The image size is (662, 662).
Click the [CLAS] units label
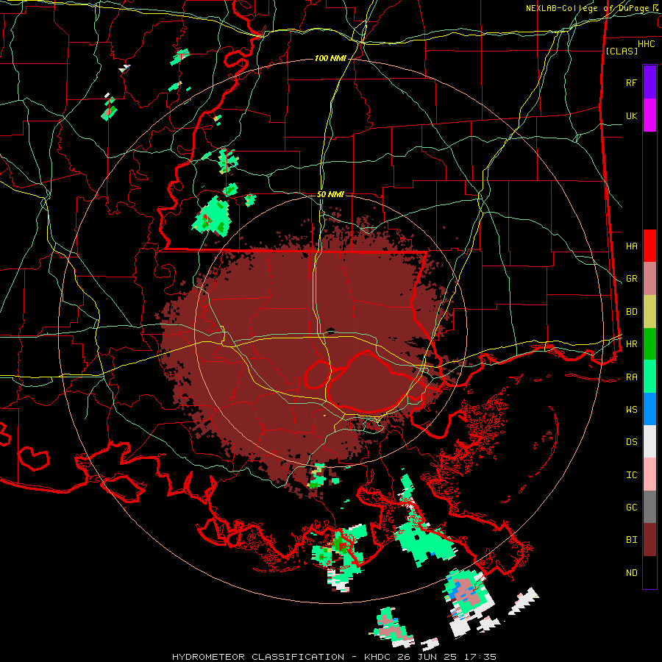tap(622, 51)
